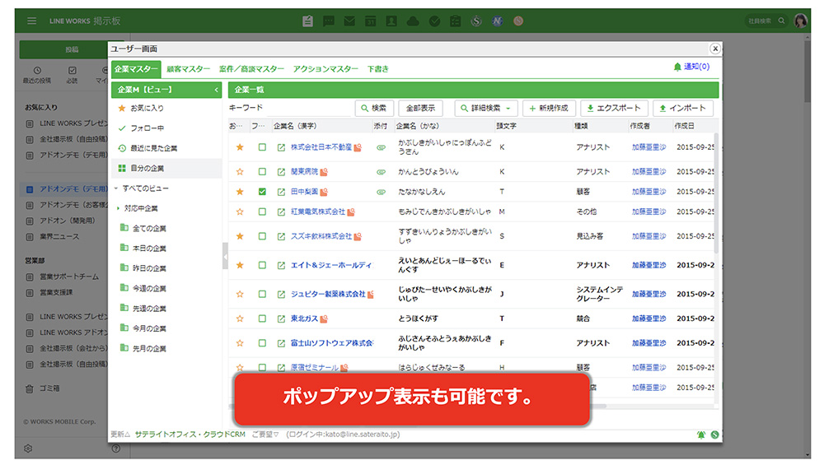Open the 東北ガス company link

[x=304, y=319]
